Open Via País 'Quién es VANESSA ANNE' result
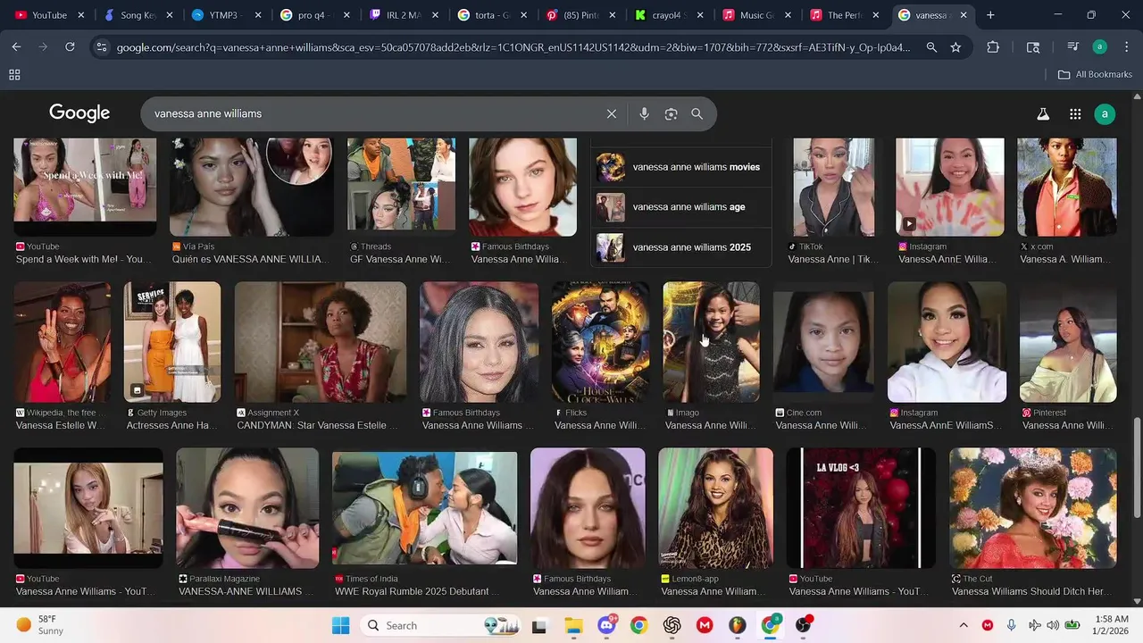 pos(250,259)
